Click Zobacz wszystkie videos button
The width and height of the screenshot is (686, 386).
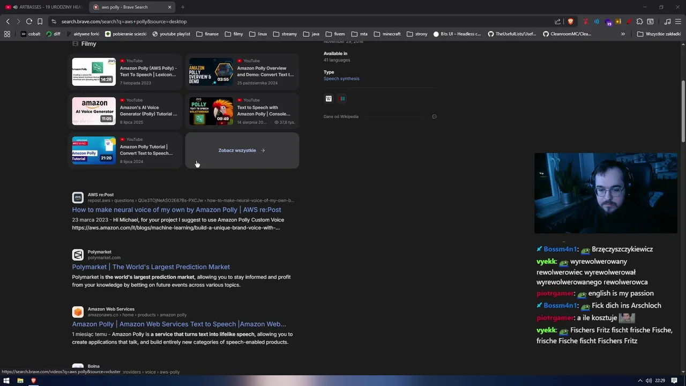point(242,150)
